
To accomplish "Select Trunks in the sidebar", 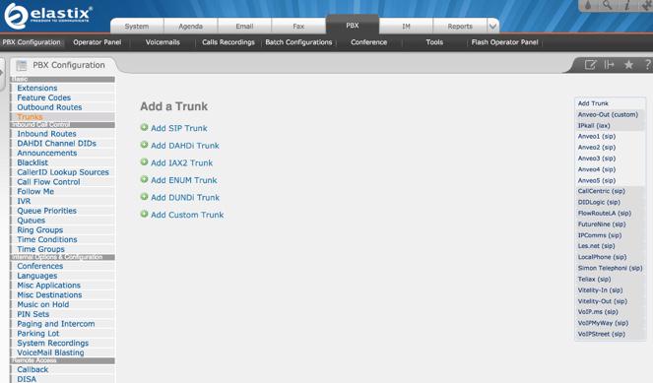I will [30, 117].
